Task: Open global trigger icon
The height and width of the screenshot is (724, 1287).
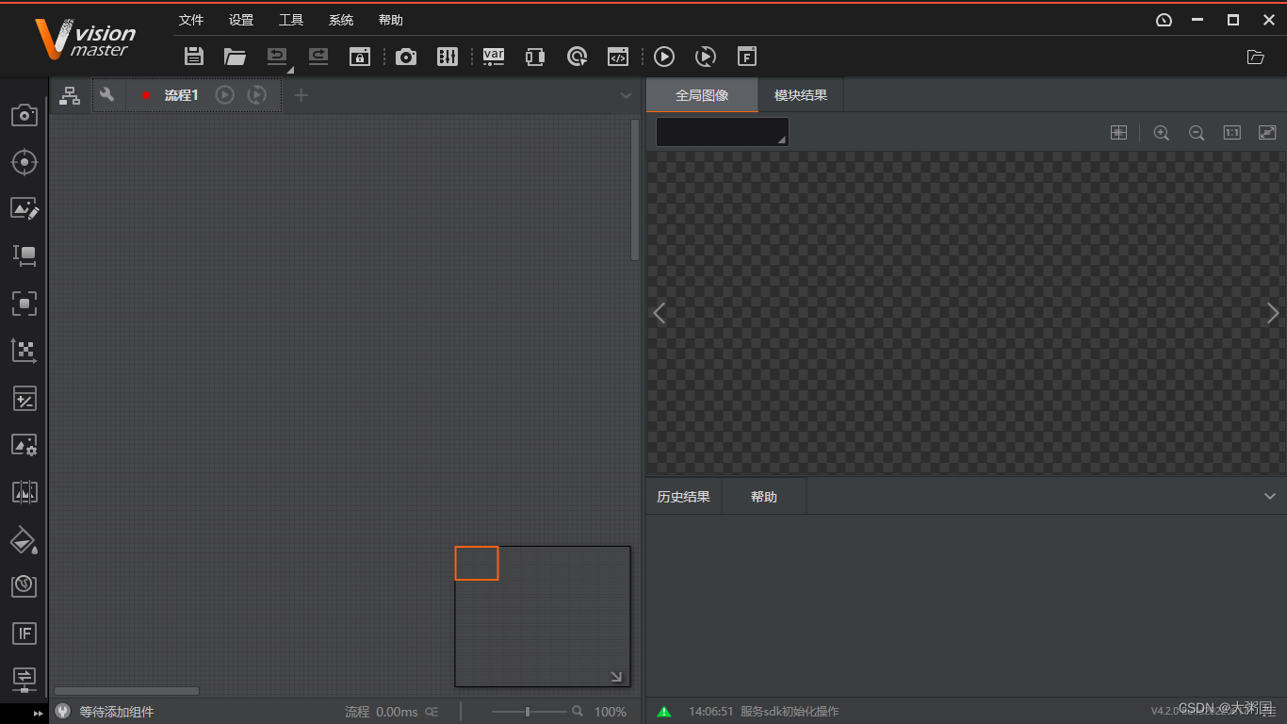Action: click(578, 57)
